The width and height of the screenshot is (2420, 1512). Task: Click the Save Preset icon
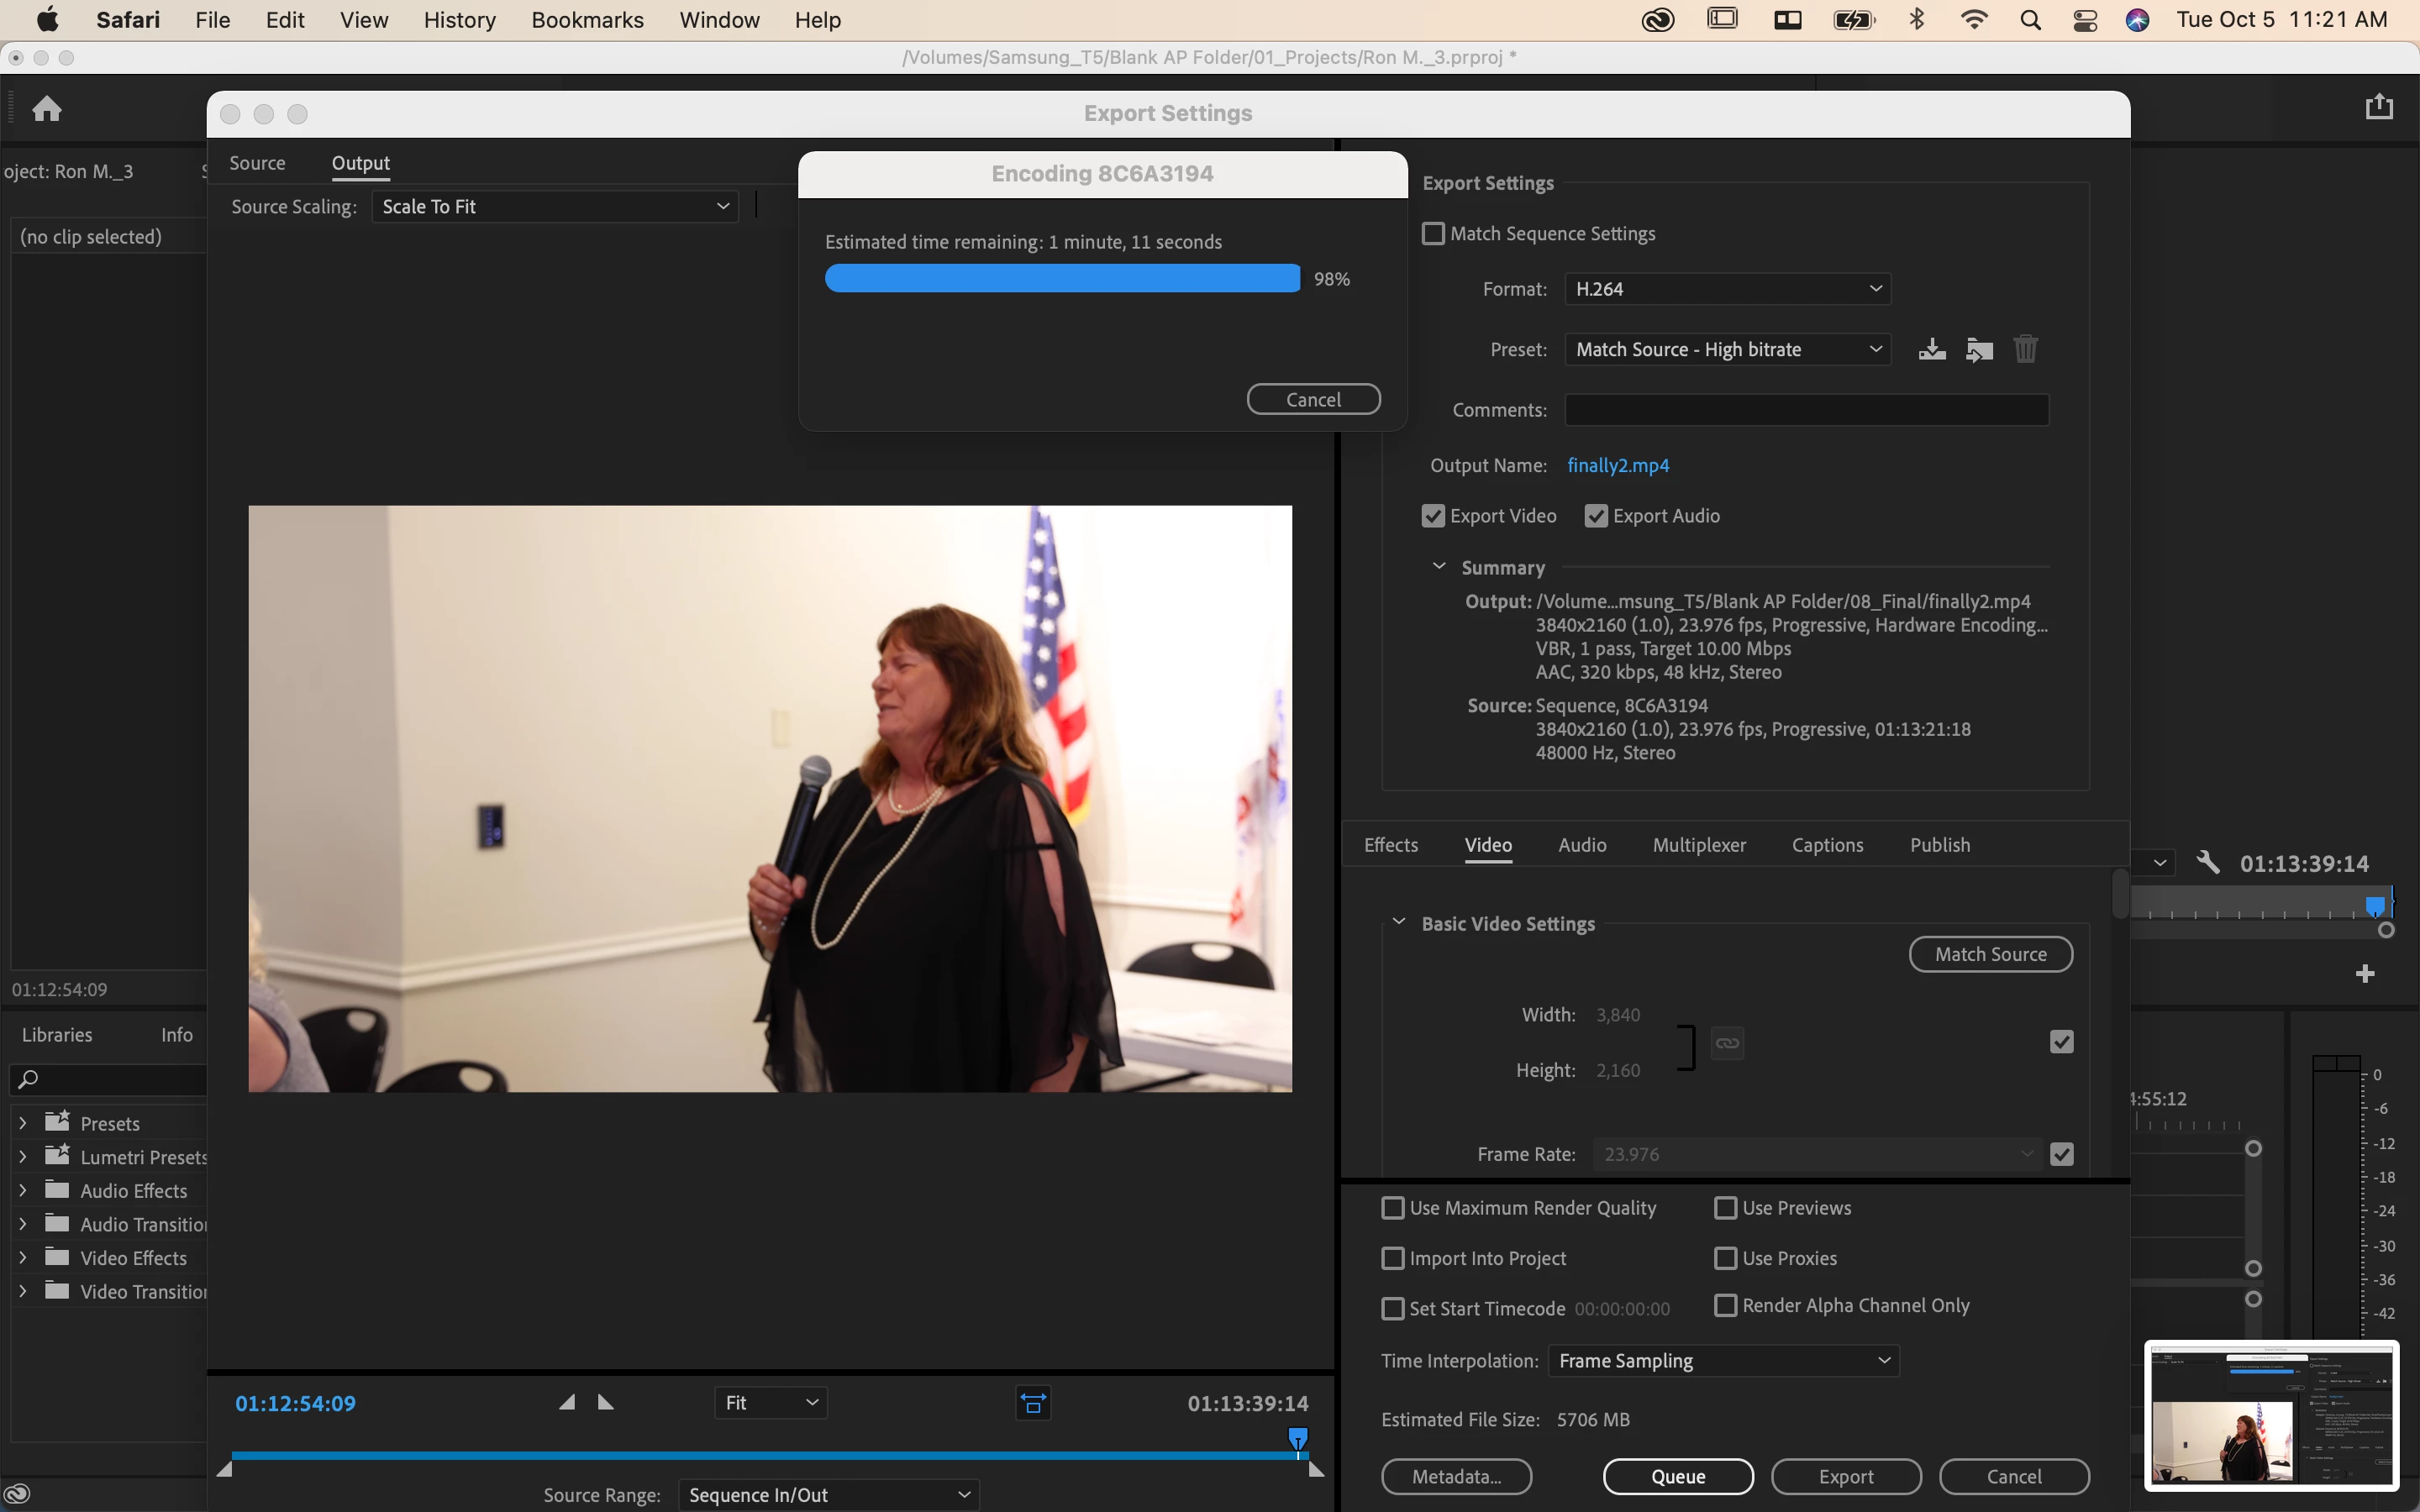click(1932, 349)
